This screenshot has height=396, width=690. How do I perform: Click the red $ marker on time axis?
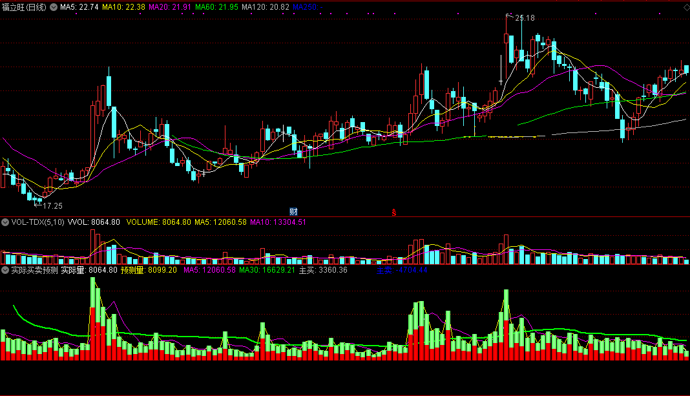(x=394, y=213)
